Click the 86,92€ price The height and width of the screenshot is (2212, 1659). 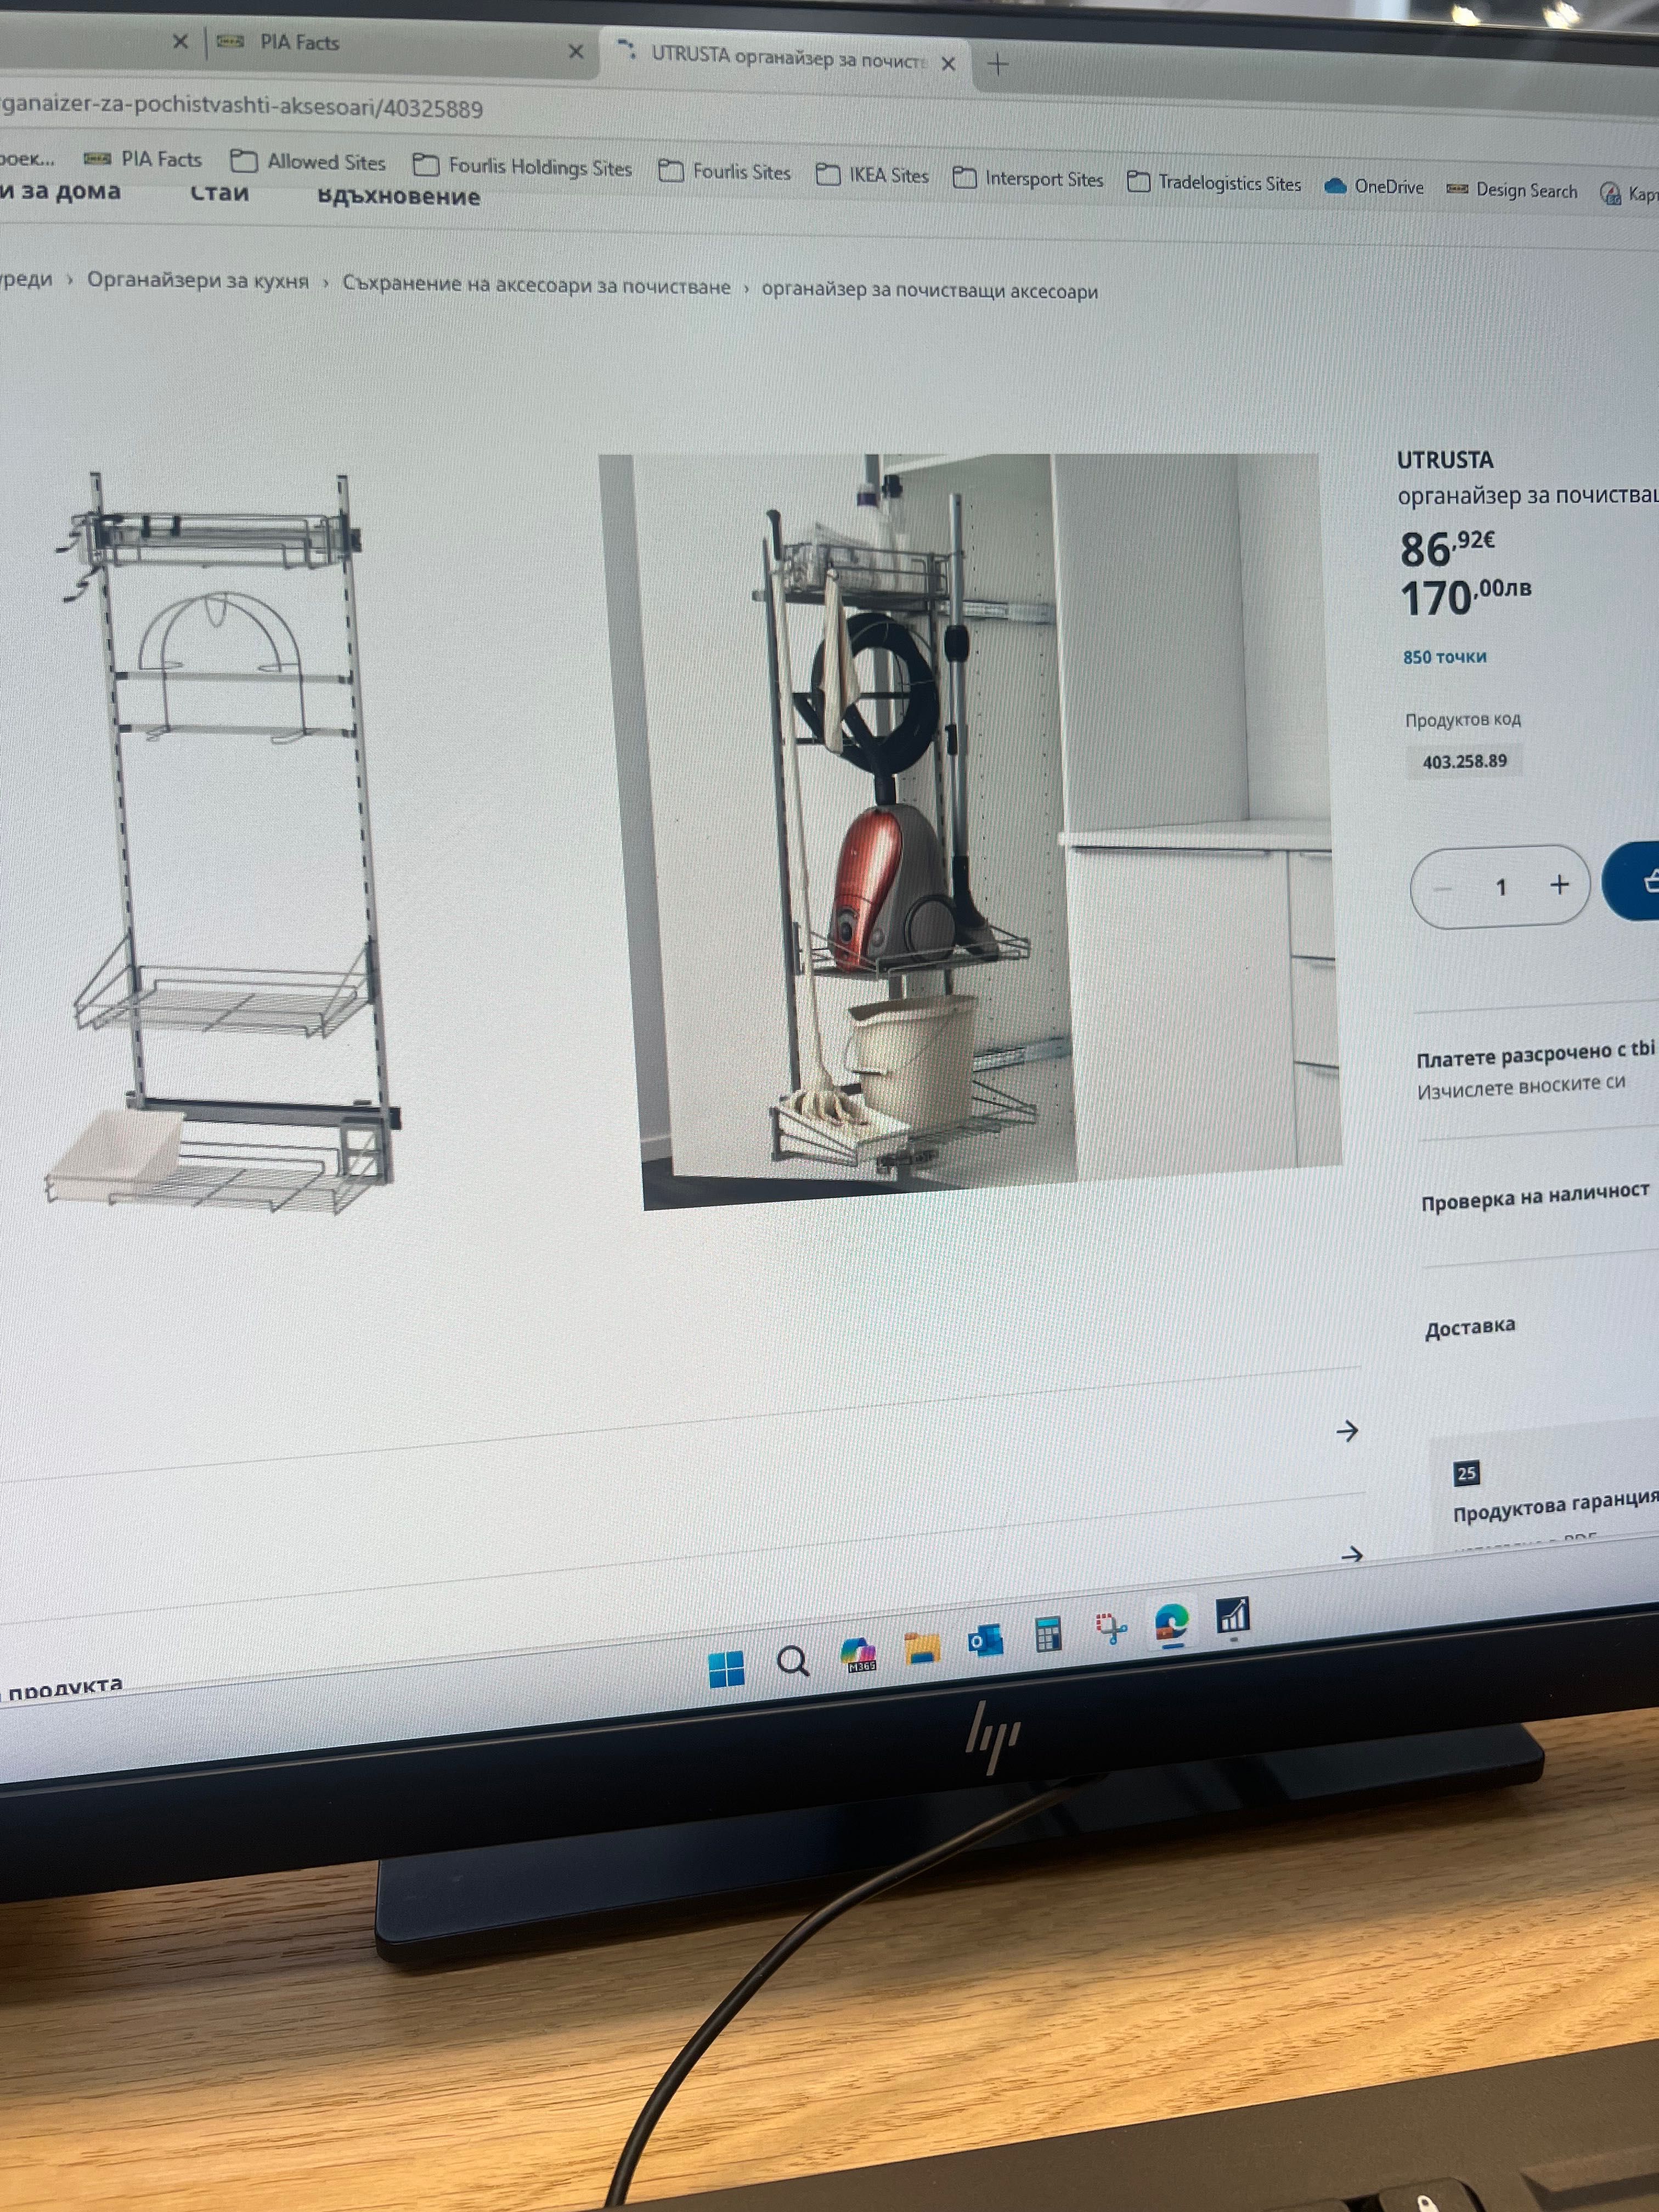1447,547
